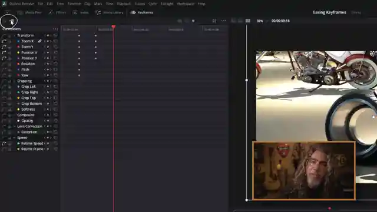The height and width of the screenshot is (212, 377).
Task: Reset Opacity with its reset icon
Action: click(55, 121)
